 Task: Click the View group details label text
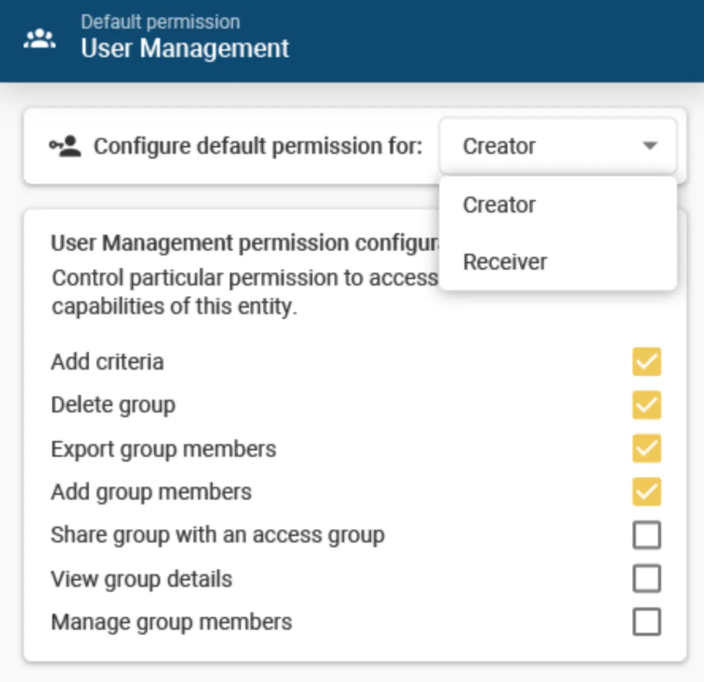click(141, 579)
